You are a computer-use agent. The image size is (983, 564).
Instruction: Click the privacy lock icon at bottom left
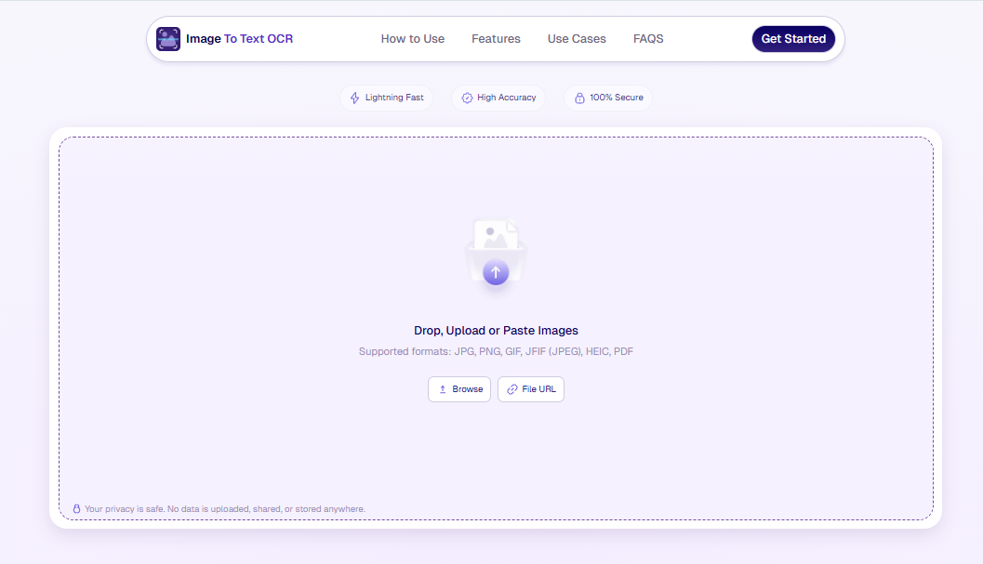(x=77, y=509)
